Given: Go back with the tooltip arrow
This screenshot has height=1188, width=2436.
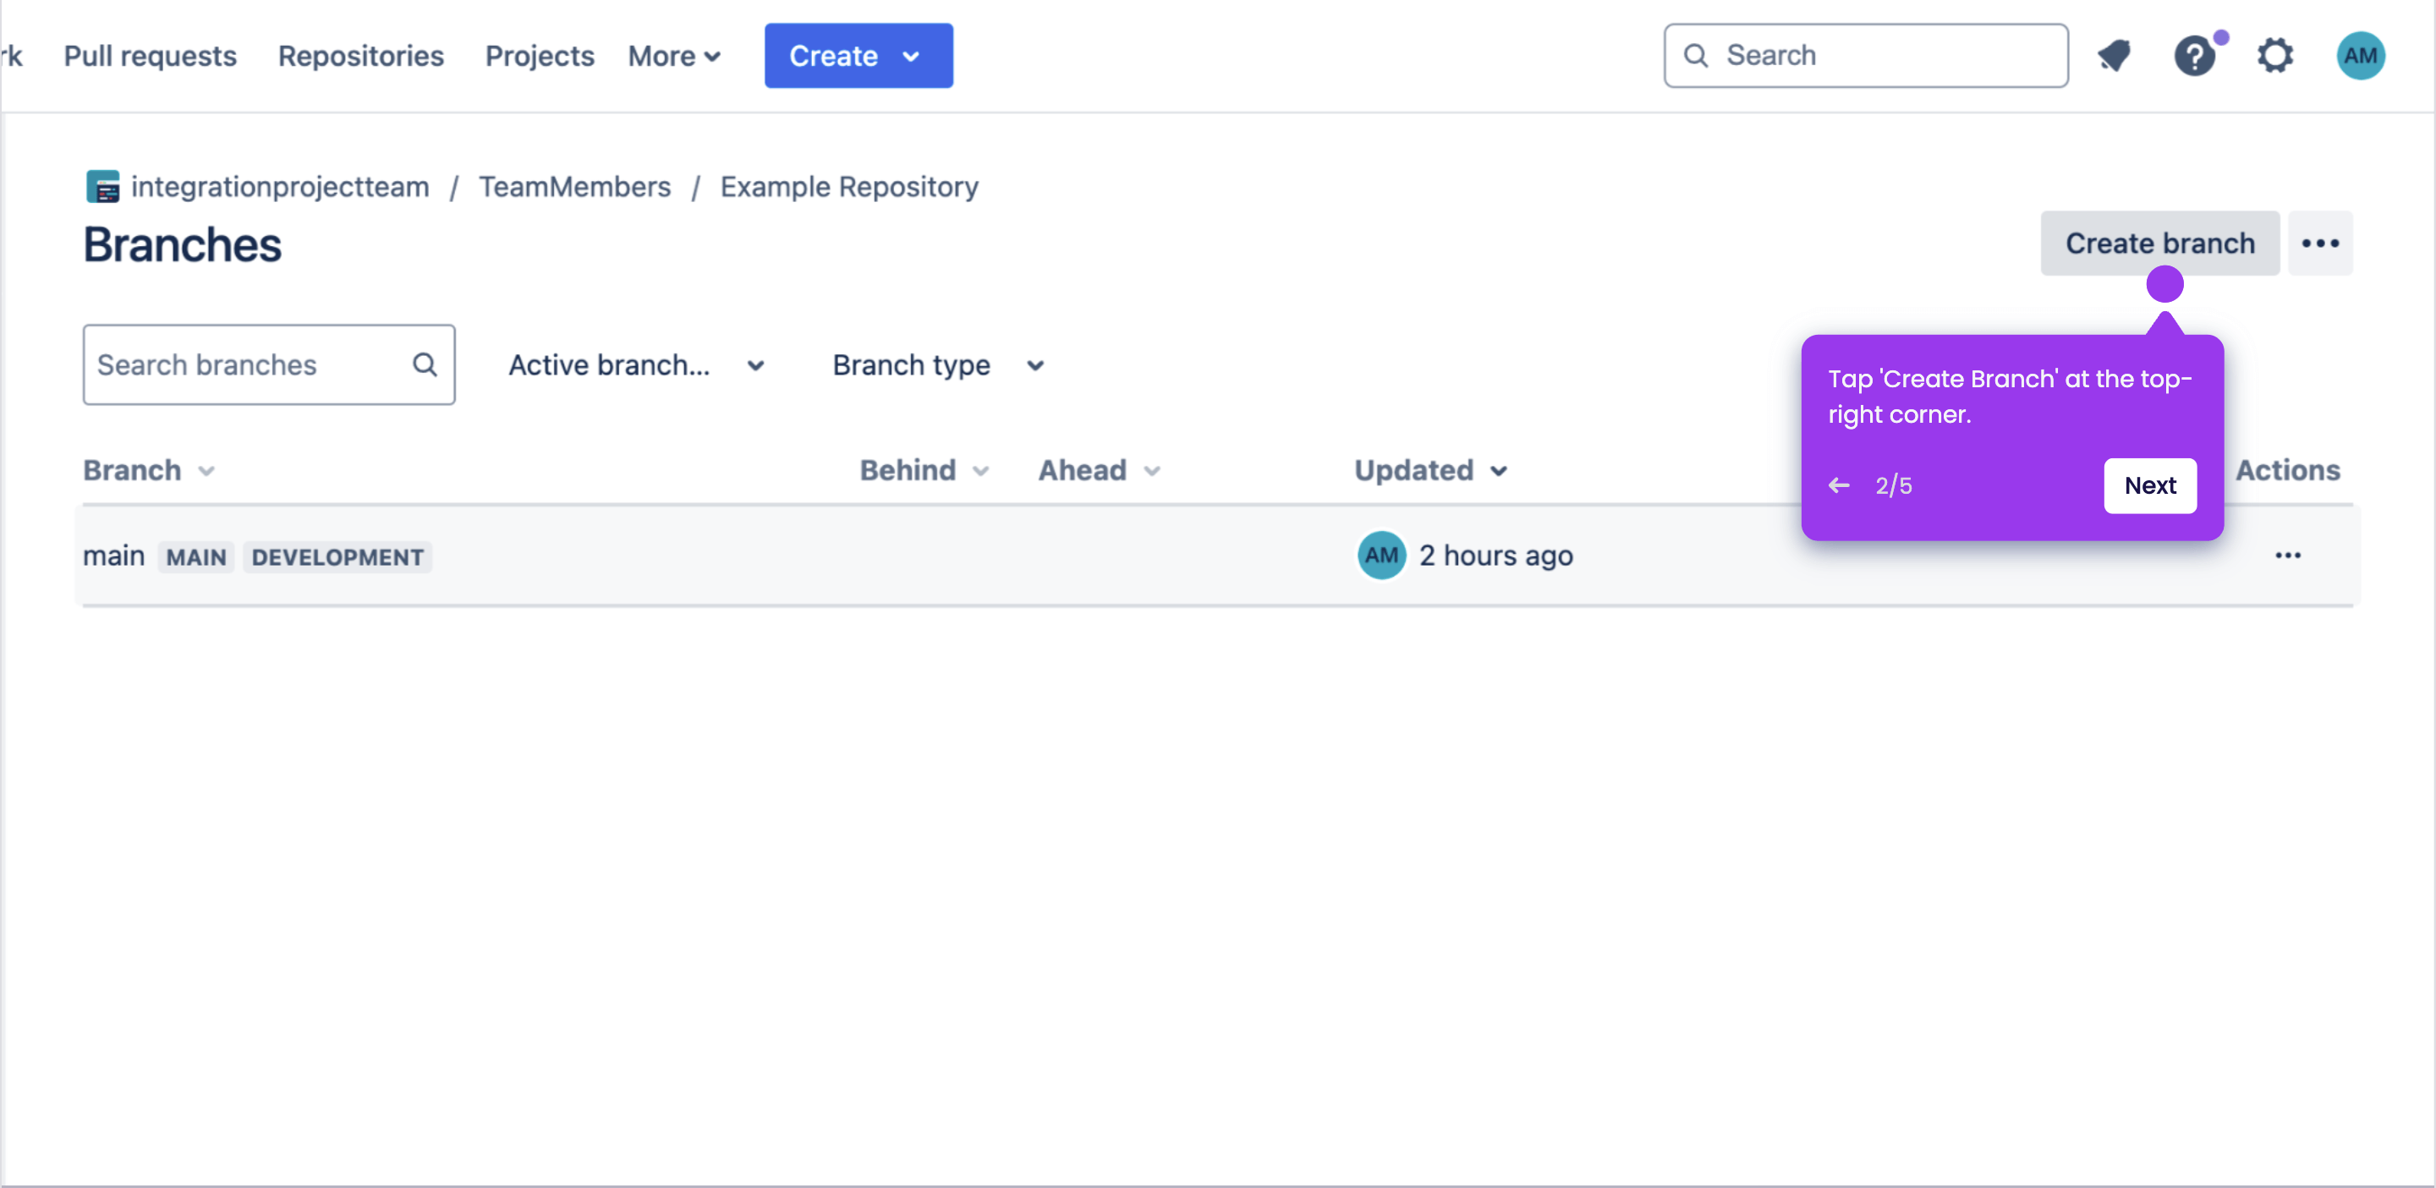Looking at the screenshot, I should (x=1838, y=486).
